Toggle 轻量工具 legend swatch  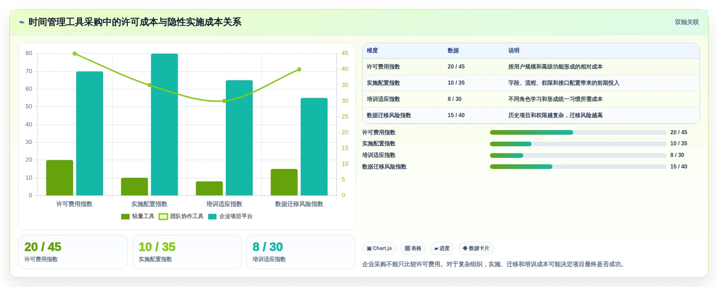[x=125, y=217]
